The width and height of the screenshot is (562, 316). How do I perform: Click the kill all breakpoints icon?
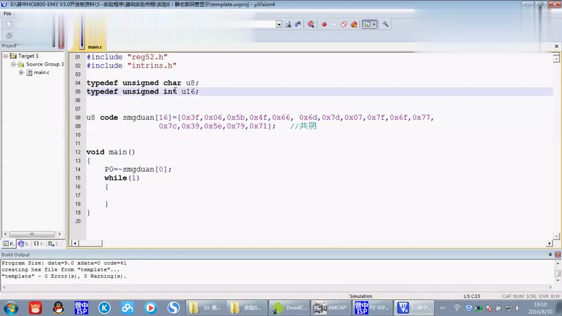(354, 25)
